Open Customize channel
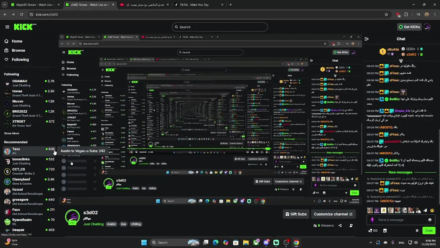 tap(333, 214)
